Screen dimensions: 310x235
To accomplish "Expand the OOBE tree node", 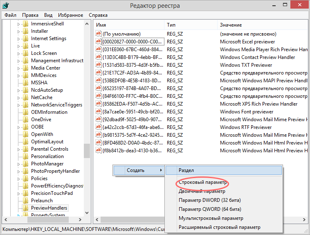I will (18, 127).
